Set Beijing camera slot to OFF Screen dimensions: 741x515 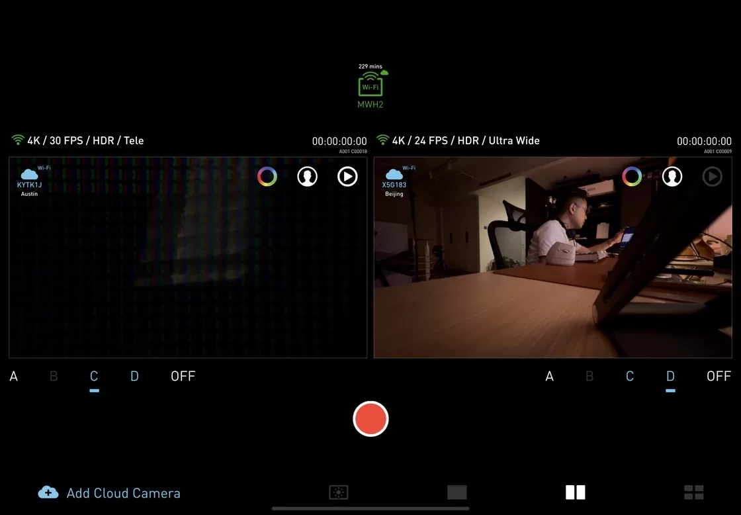point(719,377)
